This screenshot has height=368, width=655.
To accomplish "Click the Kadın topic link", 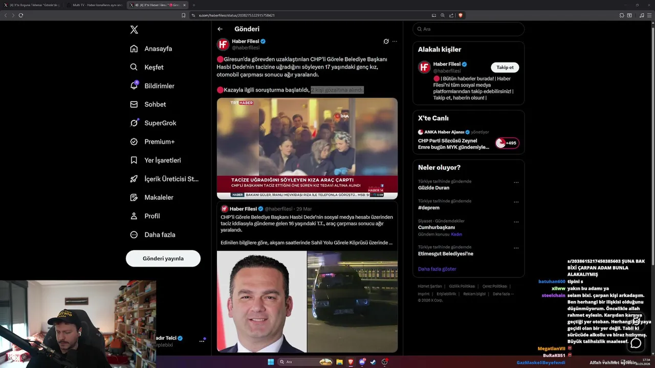I will (456, 234).
